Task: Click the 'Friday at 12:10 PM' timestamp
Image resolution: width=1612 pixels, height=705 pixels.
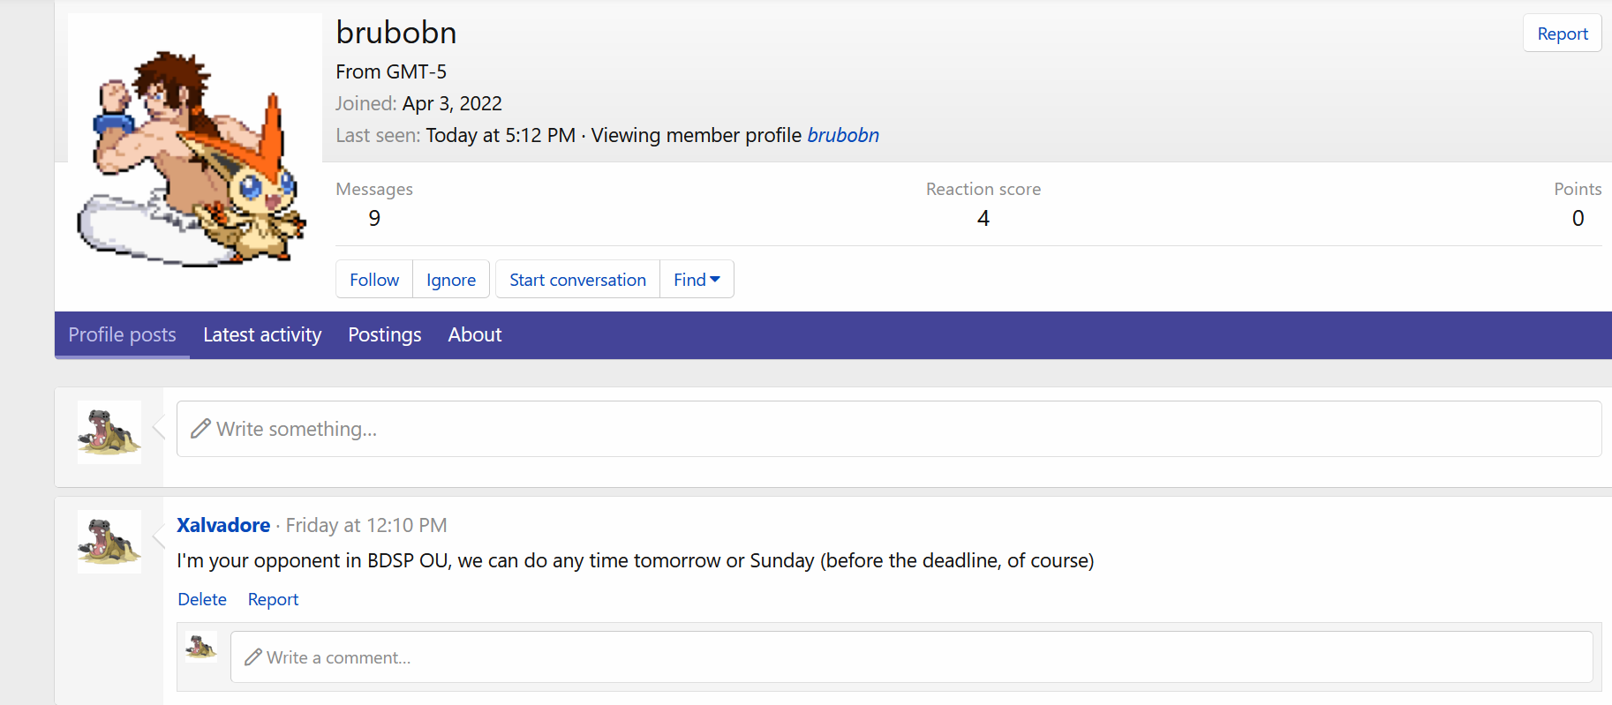Action: coord(366,525)
